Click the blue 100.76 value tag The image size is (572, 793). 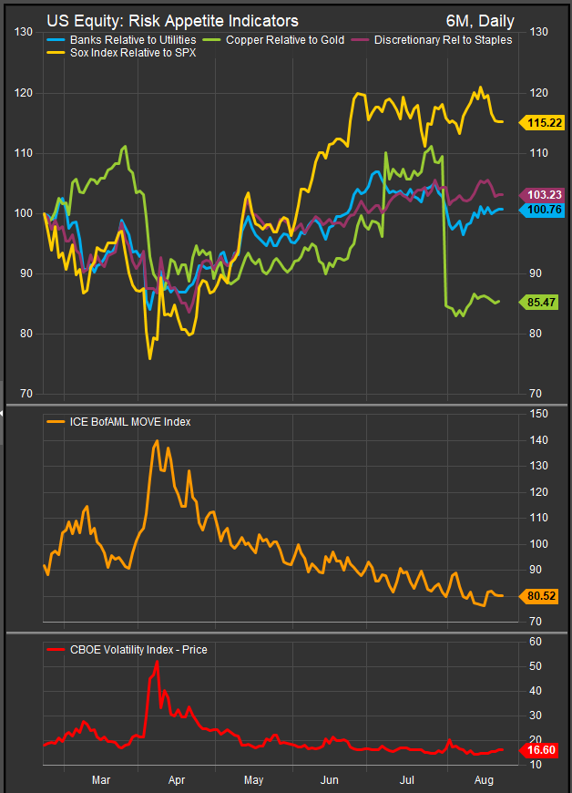point(542,210)
